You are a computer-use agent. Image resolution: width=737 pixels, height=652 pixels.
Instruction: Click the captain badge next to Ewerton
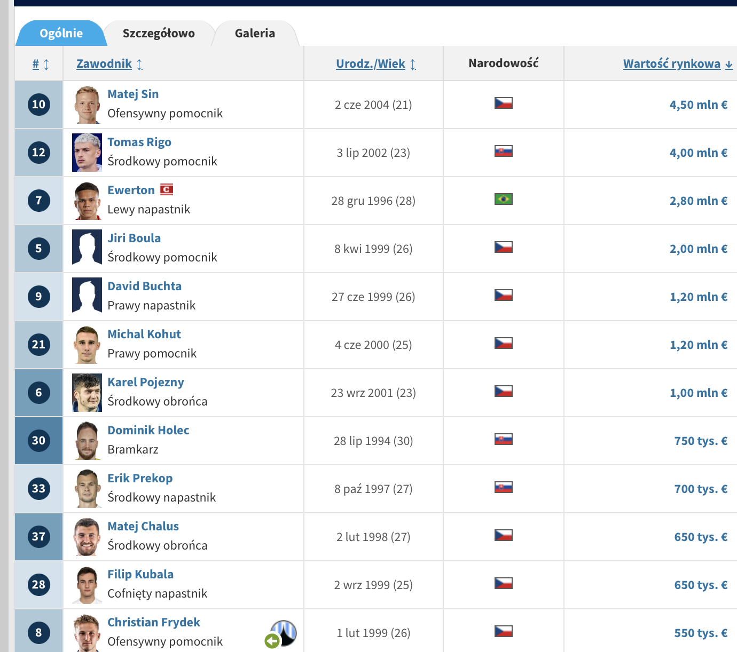tap(167, 189)
